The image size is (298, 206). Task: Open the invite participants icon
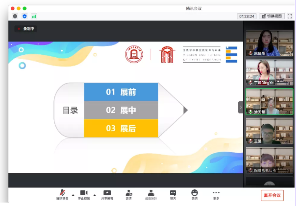coord(128,193)
